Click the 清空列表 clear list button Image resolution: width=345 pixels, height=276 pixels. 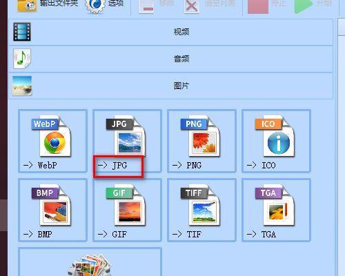tap(210, 5)
